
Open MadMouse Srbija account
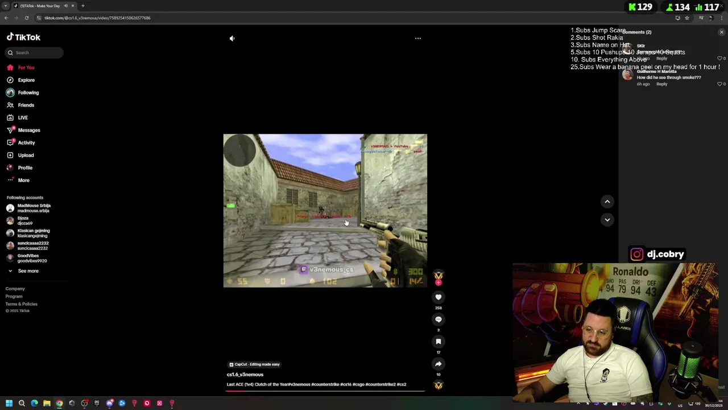30,208
